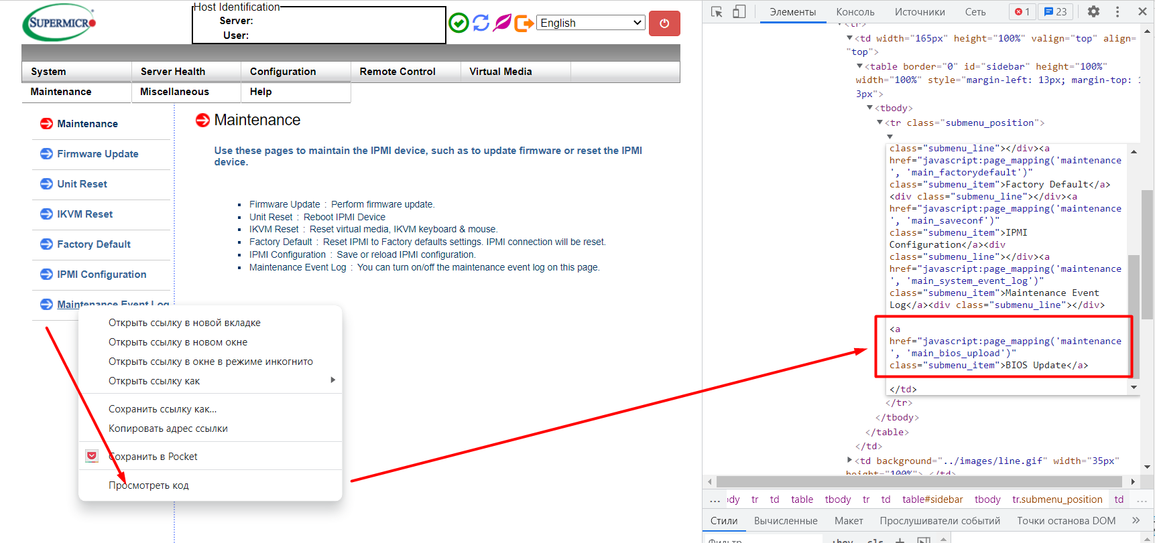This screenshot has height=543, width=1155.
Task: Open the DevTools three-dot menu
Action: click(x=1117, y=11)
